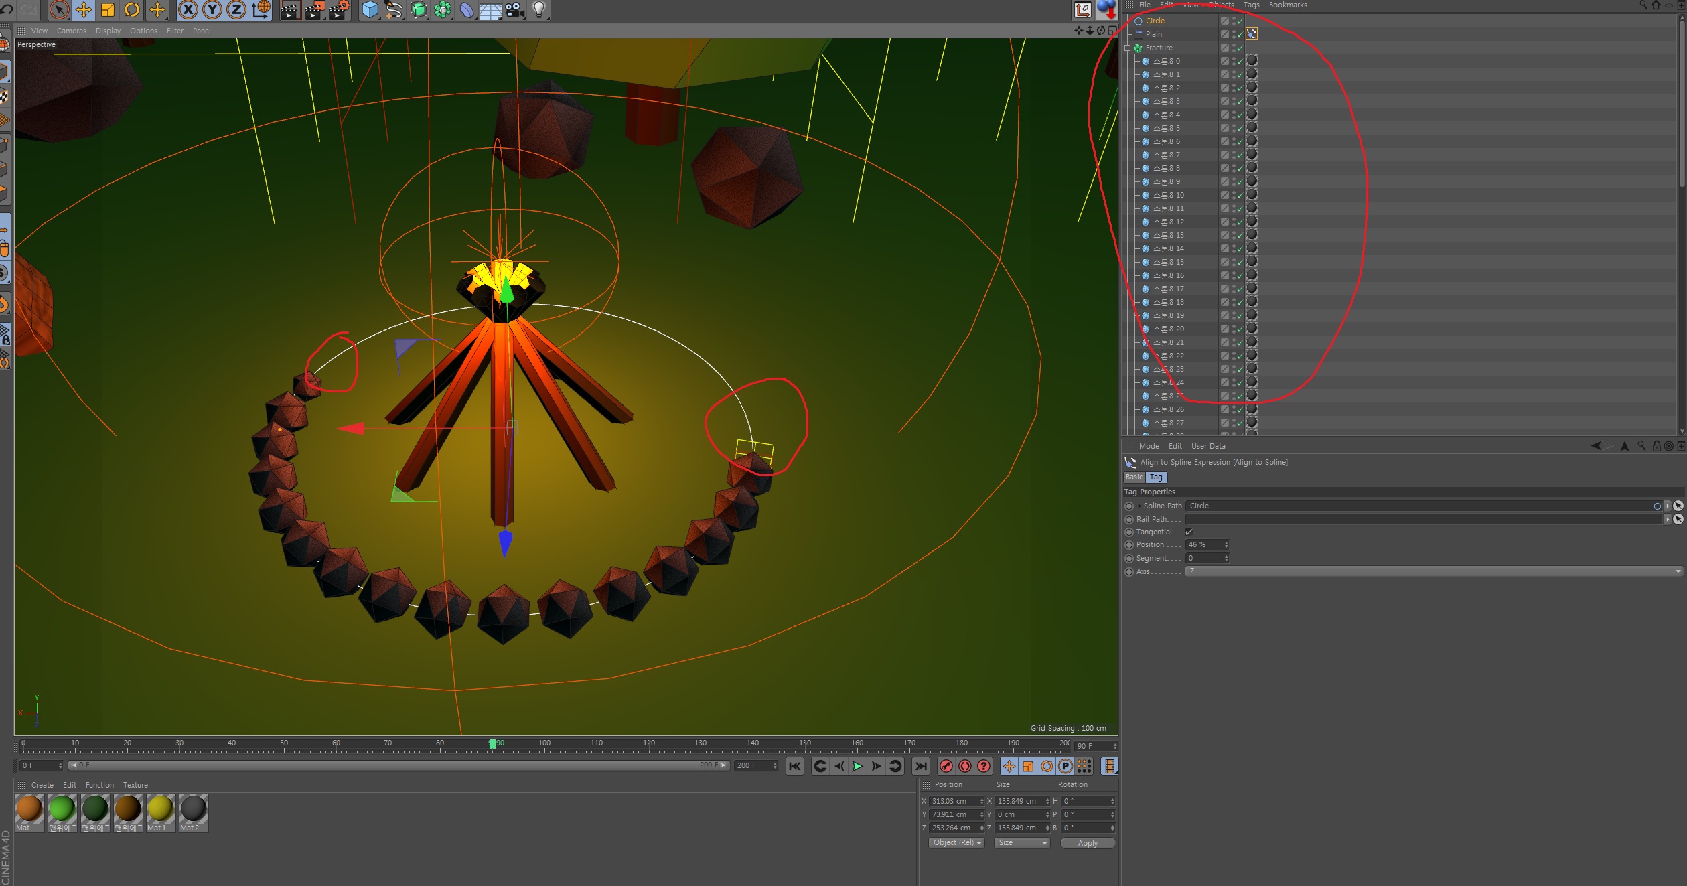This screenshot has width=1687, height=886.
Task: Click the Live Selection arrow tool
Action: [59, 9]
